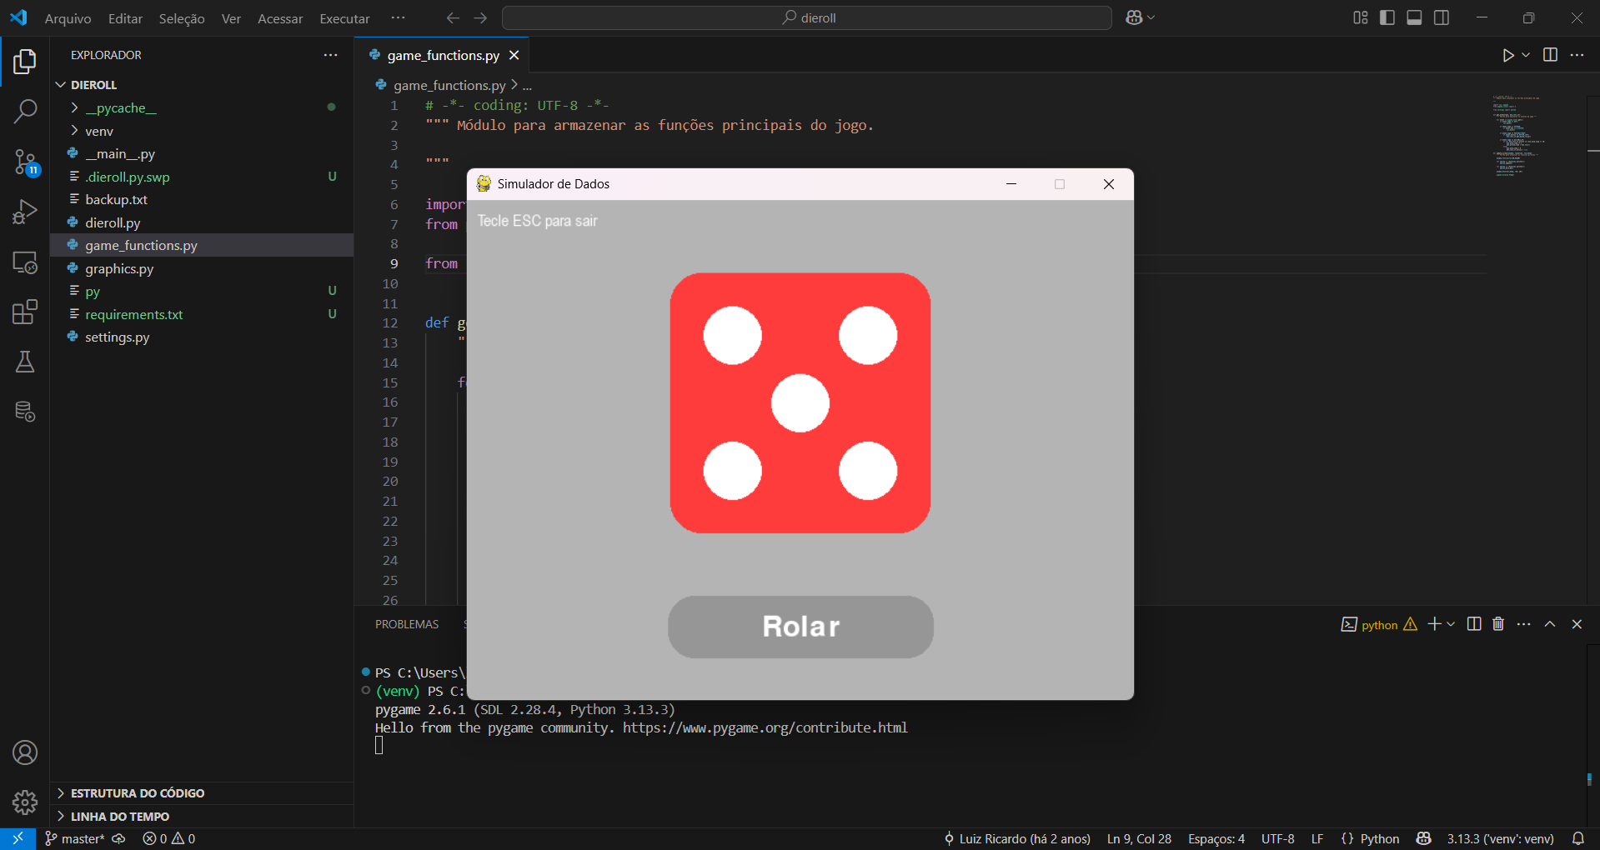Image resolution: width=1600 pixels, height=850 pixels.
Task: Expand the venv folder
Action: click(x=98, y=131)
